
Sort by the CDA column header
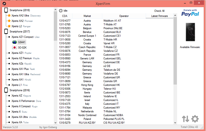point(65,16)
